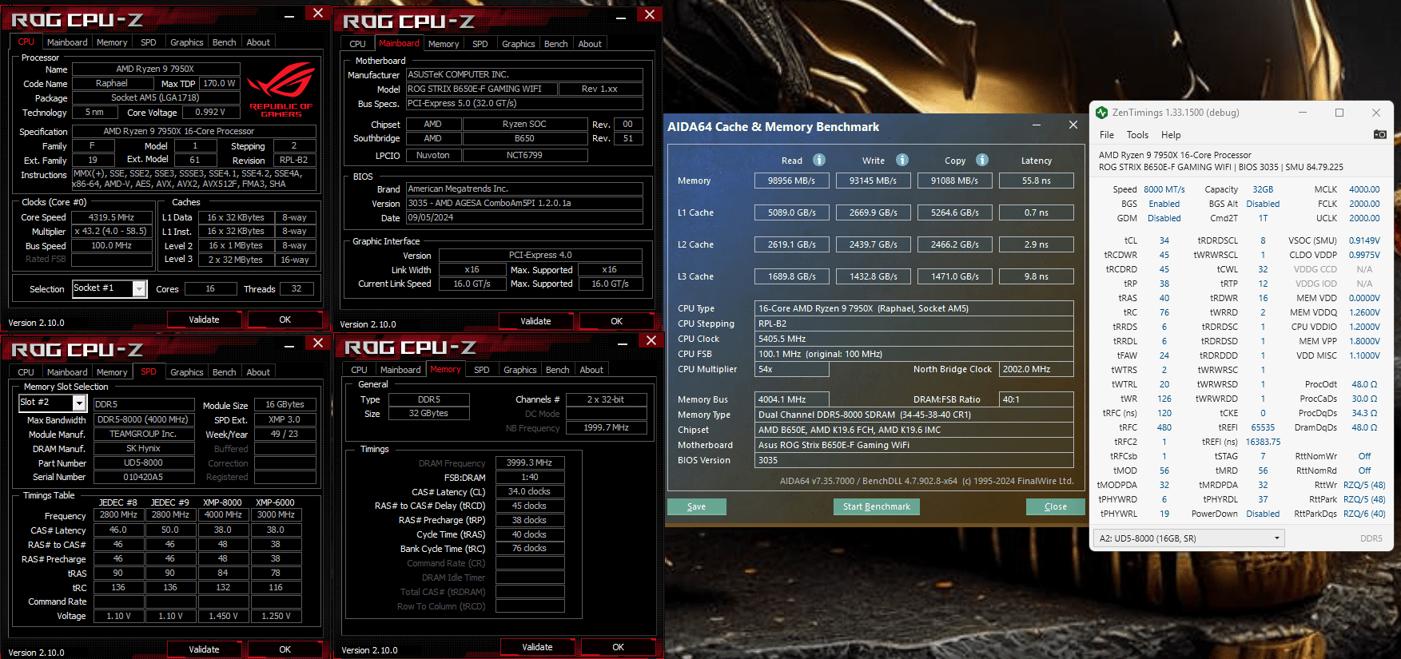Click the SPD Ext. field XMP 3.0
Viewport: 1401px width, 659px height.
[x=285, y=419]
